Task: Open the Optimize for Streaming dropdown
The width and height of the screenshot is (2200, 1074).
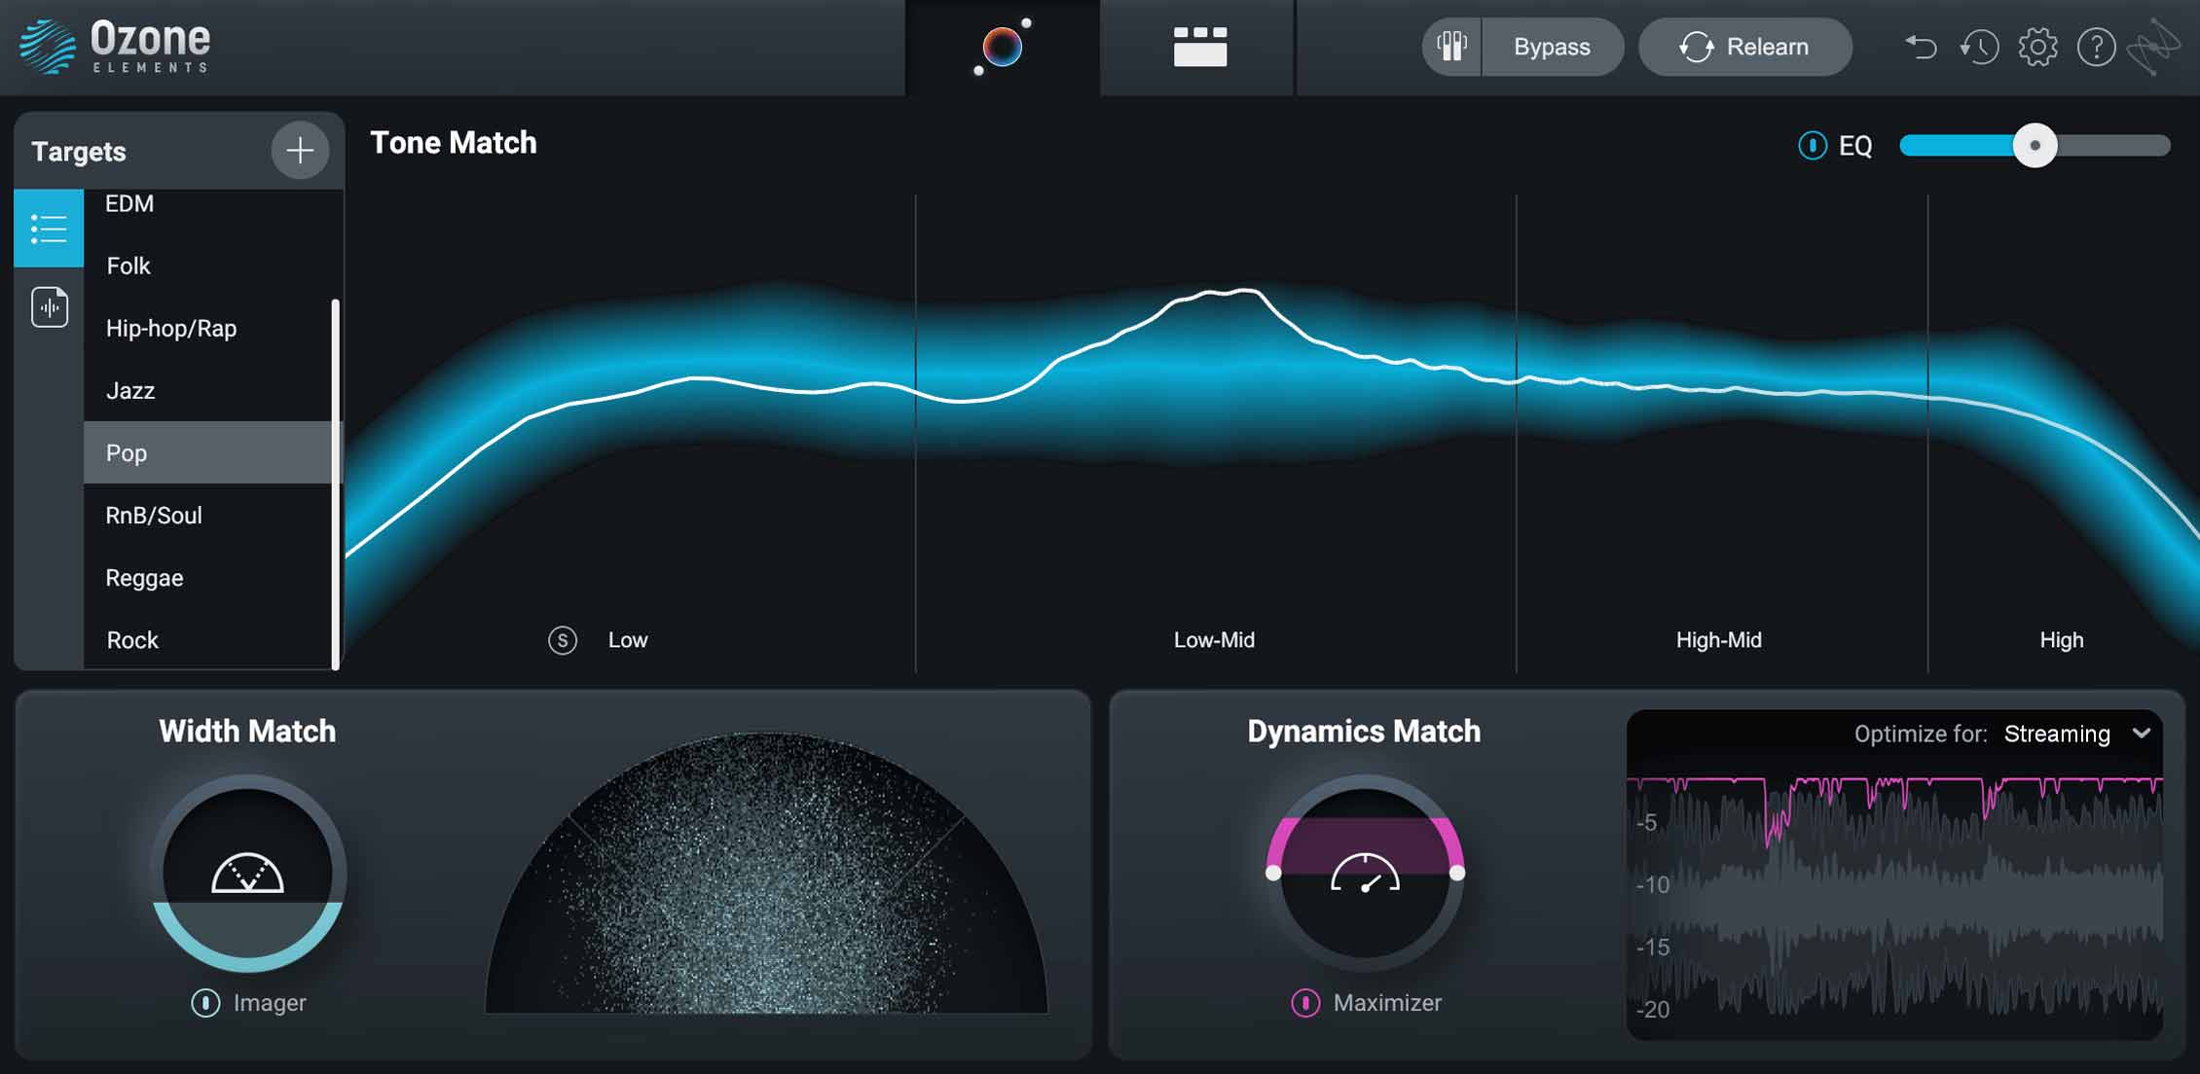Action: [2140, 734]
